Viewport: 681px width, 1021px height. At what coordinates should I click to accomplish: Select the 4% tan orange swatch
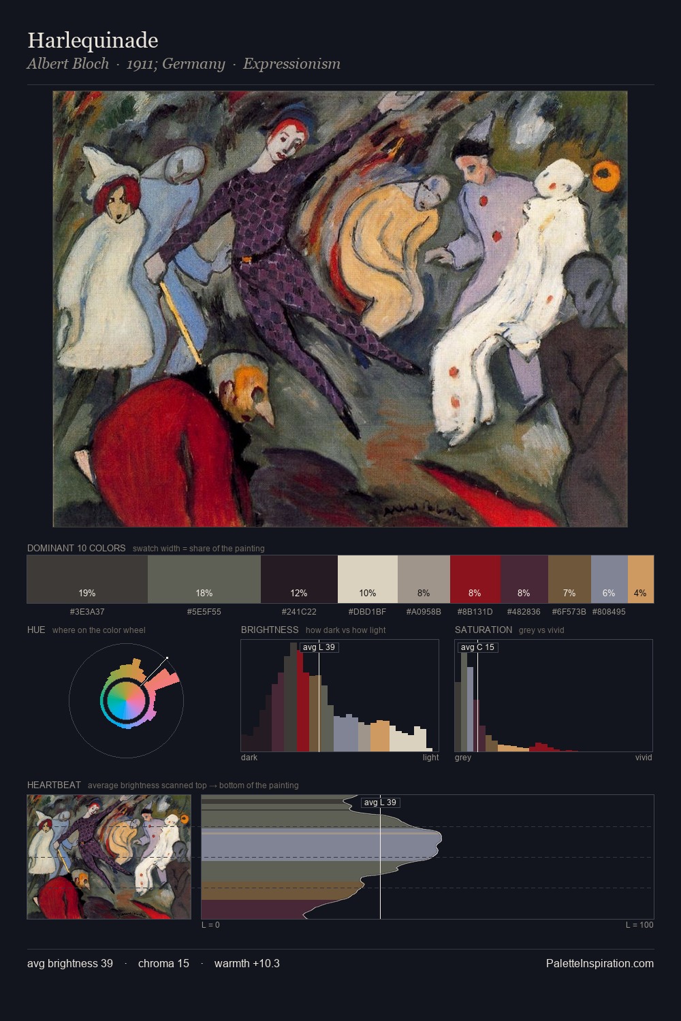(x=641, y=579)
